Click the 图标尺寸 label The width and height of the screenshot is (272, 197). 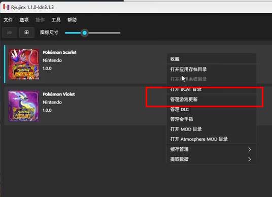pos(49,32)
